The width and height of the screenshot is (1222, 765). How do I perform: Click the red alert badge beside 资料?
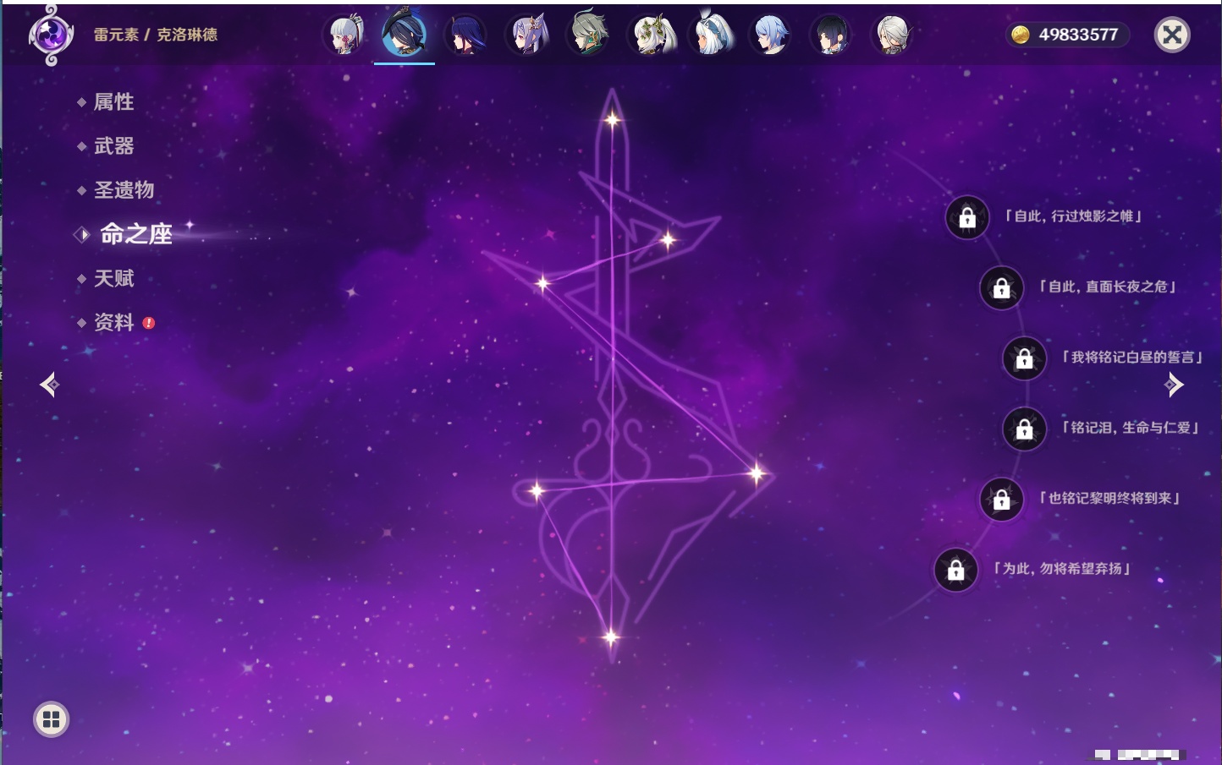(x=149, y=323)
